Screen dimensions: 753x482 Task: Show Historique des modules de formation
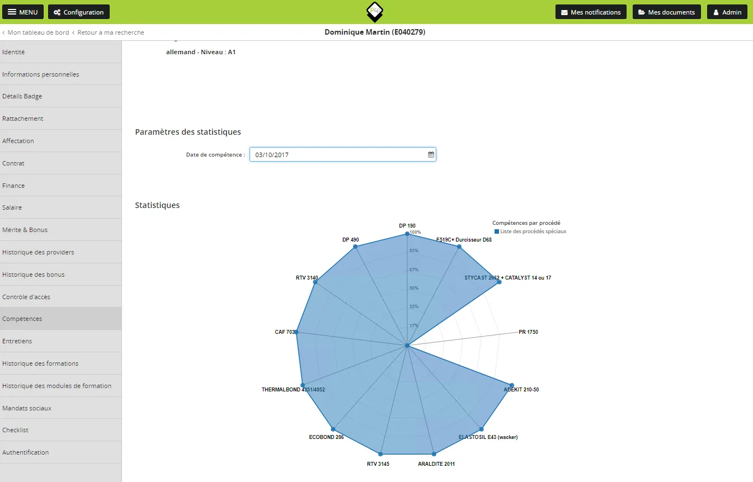[x=60, y=386]
